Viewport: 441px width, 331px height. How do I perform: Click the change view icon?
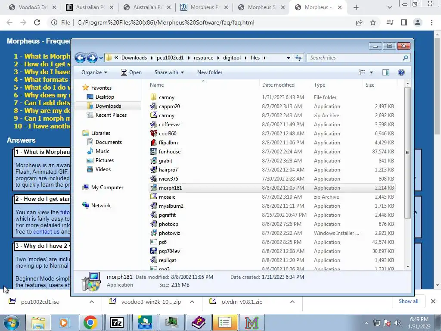point(362,72)
